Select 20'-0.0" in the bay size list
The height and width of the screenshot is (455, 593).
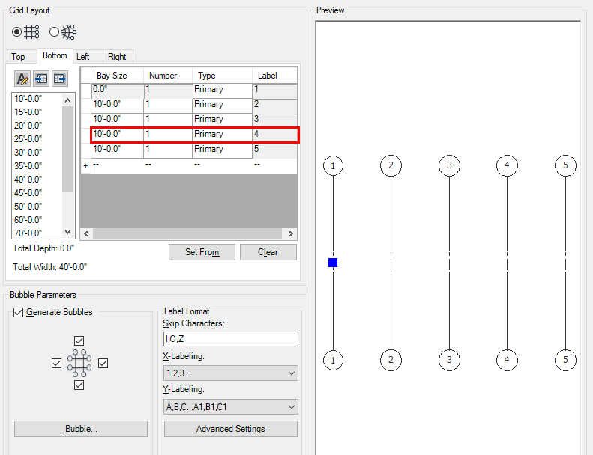pos(28,126)
